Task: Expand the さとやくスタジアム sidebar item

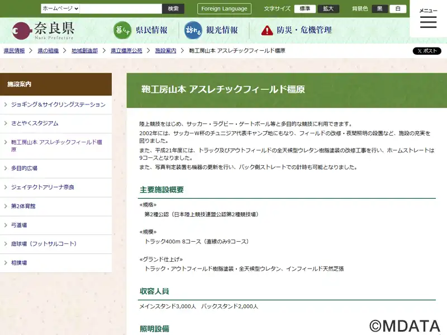Action: pyautogui.click(x=56, y=123)
